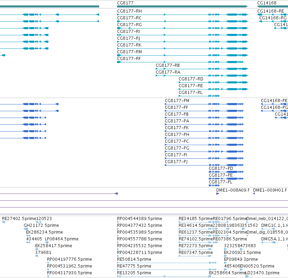Pick transcript CG8177-RK
The width and height of the screenshot is (288, 278).
coord(129,45)
